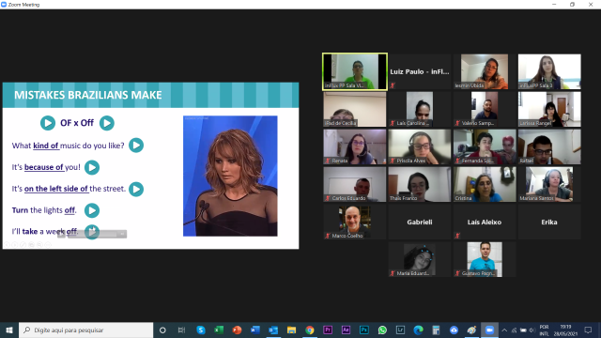The width and height of the screenshot is (601, 338).
Task: Open PowerPoint from the taskbar
Action: [237, 330]
